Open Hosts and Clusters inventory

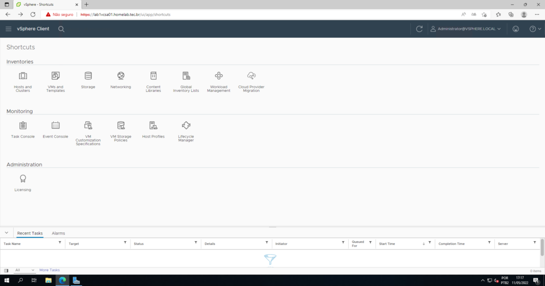pyautogui.click(x=22, y=81)
